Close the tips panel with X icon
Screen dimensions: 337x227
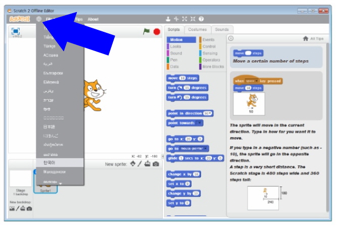[231, 38]
